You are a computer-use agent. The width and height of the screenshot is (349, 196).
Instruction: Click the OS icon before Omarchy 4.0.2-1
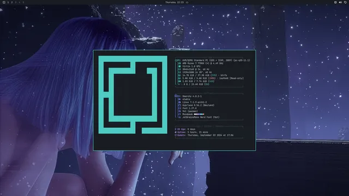point(176,96)
